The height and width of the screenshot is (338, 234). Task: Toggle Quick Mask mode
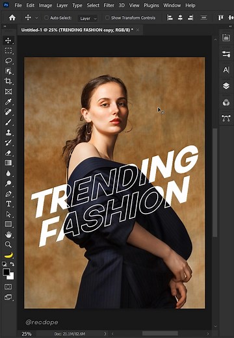8,287
